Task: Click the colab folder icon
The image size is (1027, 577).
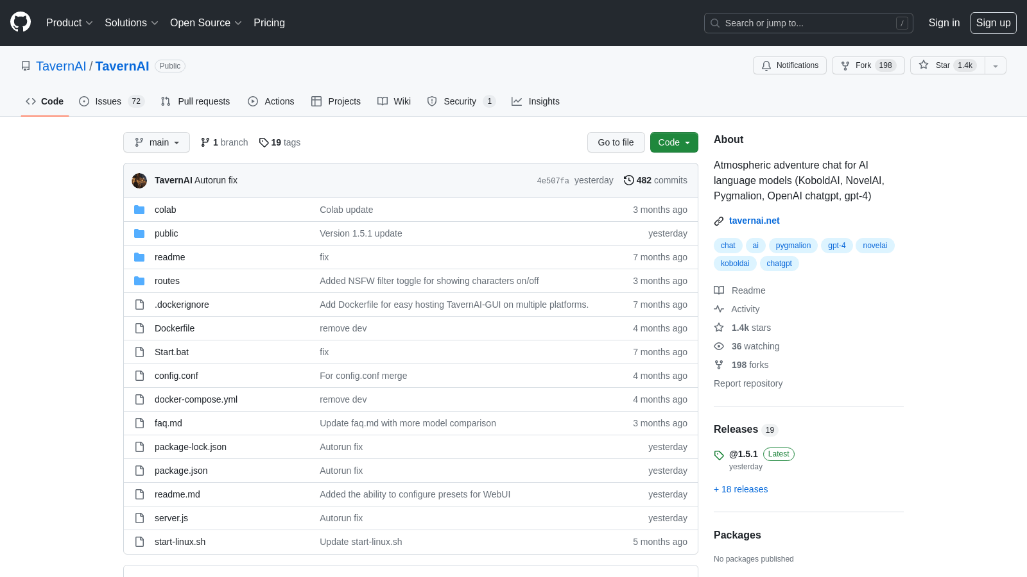Action: coord(139,210)
